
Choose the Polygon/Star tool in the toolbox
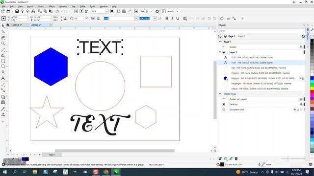(x=3, y=72)
